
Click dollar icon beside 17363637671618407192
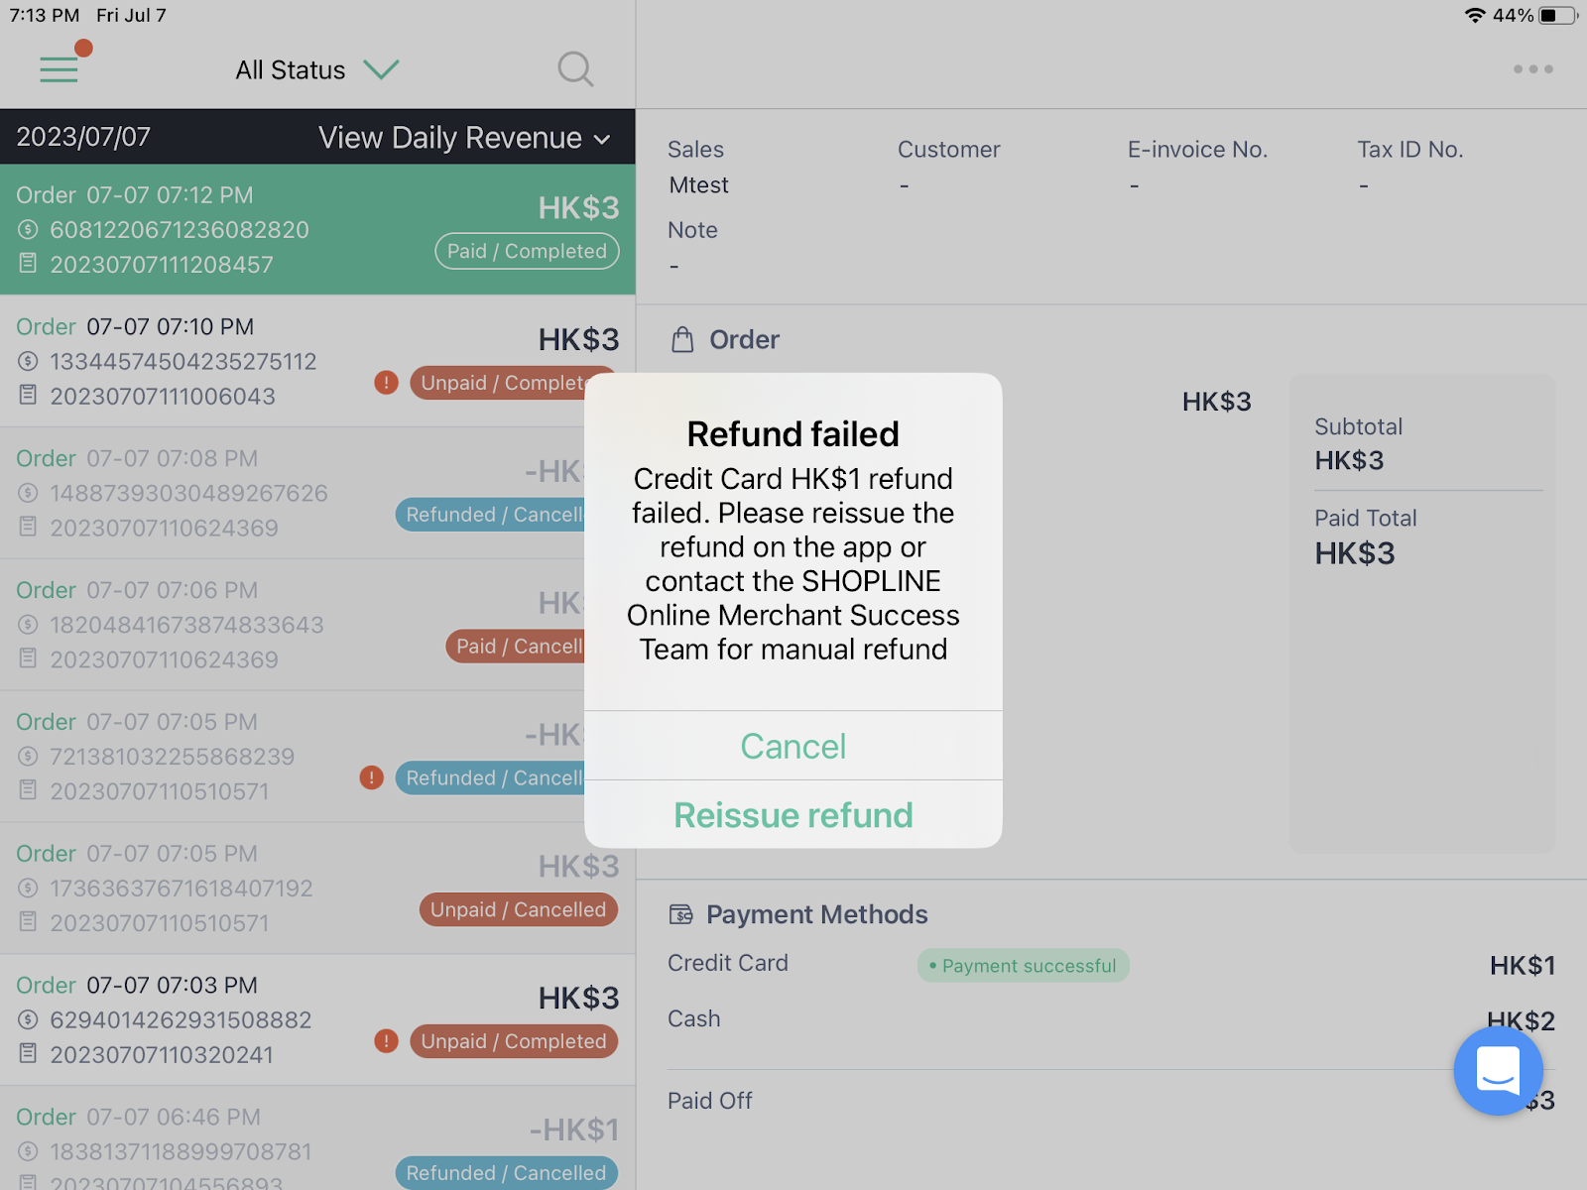tap(29, 889)
